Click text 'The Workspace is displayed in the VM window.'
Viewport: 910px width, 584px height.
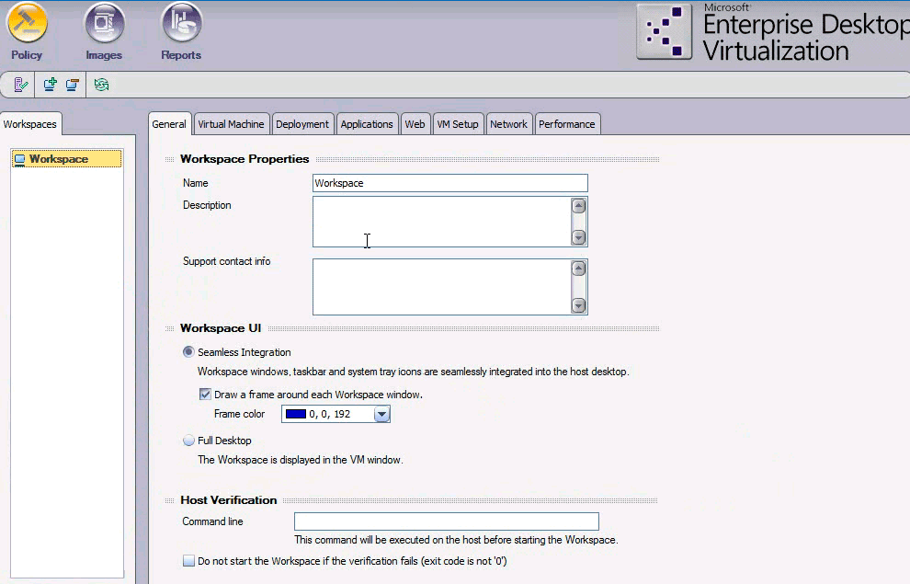click(300, 460)
